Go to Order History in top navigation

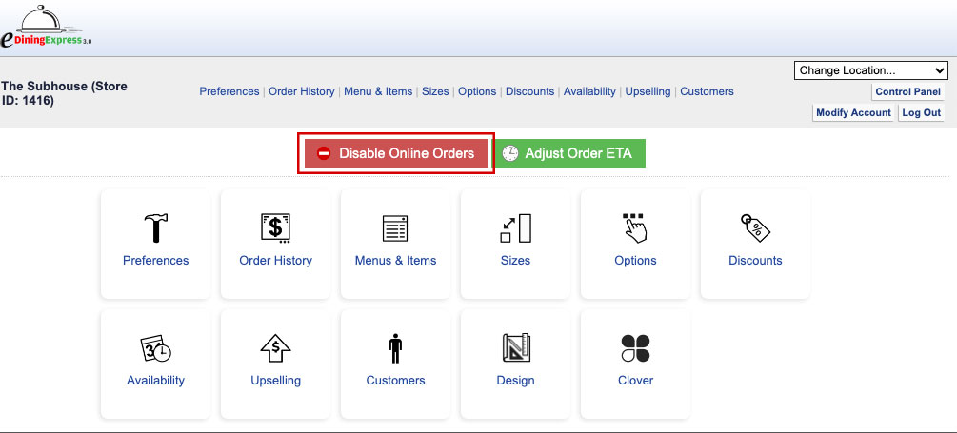(x=302, y=91)
